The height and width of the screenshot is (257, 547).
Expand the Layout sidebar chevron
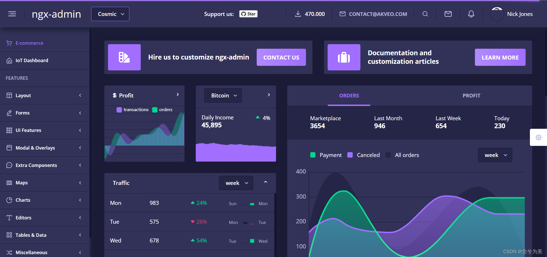[x=80, y=95]
